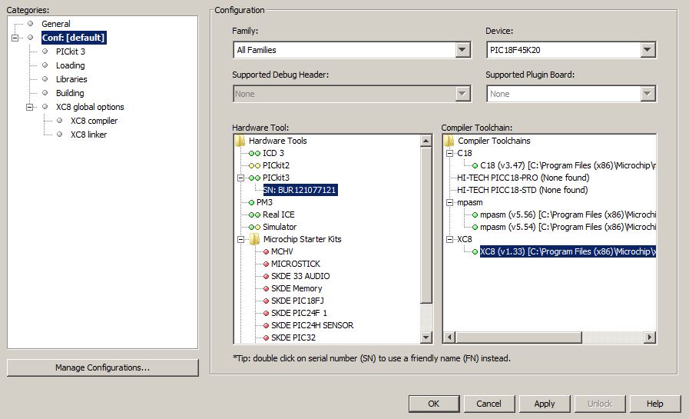Open the Loading category
Viewport: 689px width, 419px height.
71,65
